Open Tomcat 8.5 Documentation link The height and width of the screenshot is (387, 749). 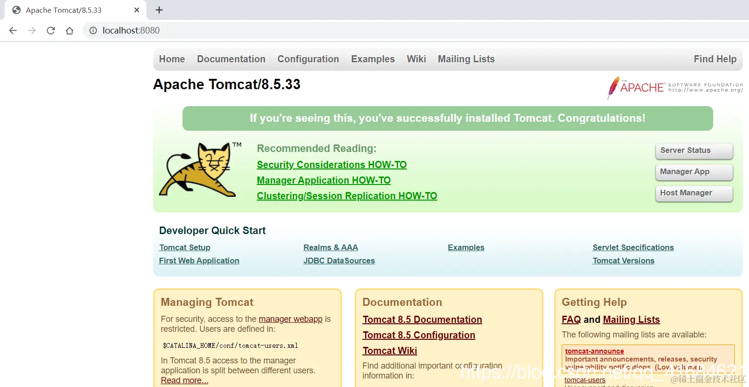tap(422, 320)
